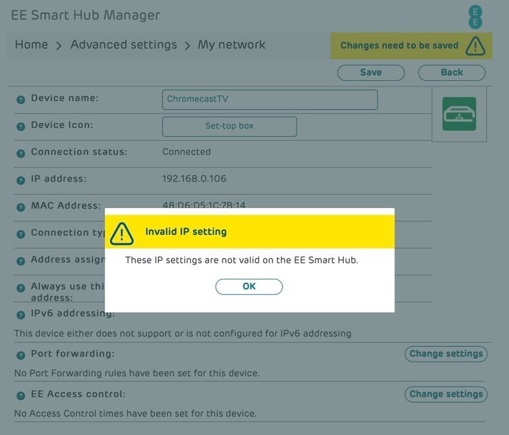Click the Invalid IP setting heading

186,232
